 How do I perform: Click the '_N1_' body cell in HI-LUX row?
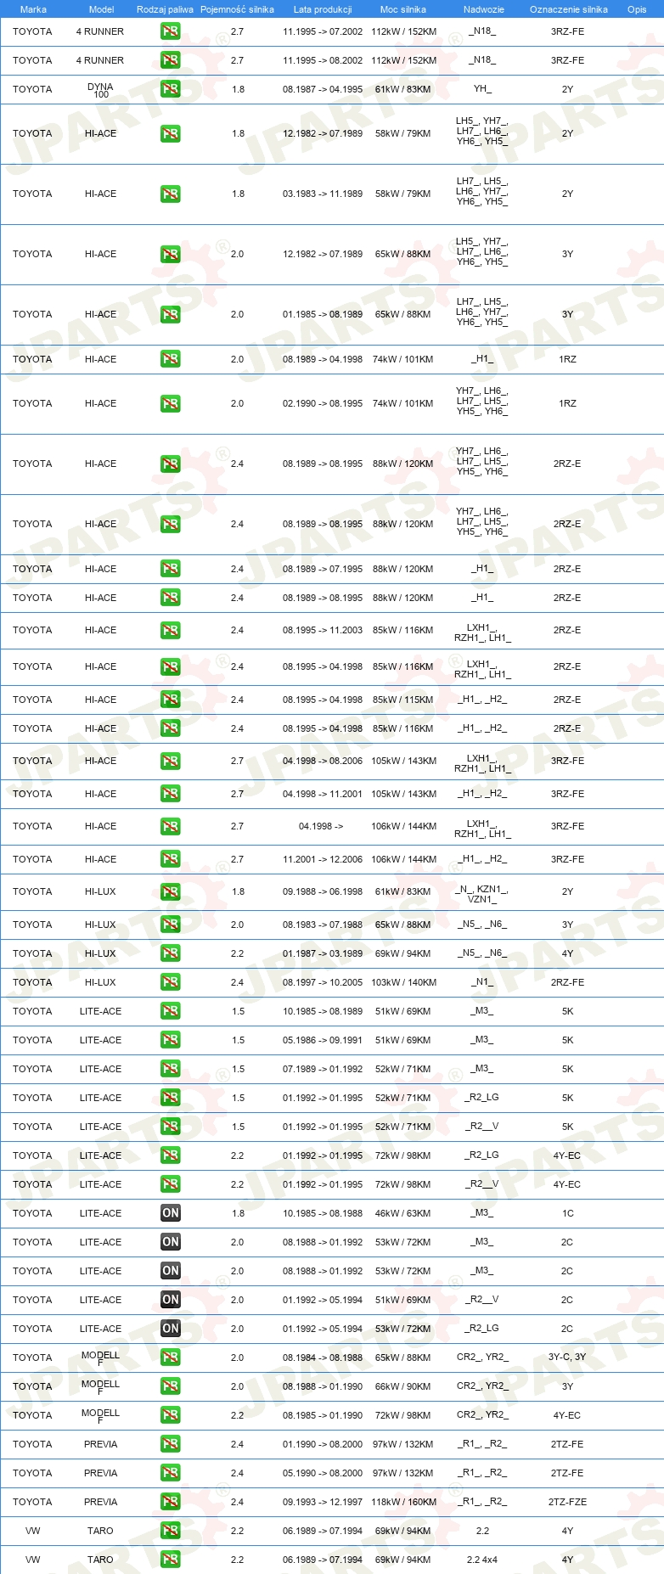[x=482, y=982]
